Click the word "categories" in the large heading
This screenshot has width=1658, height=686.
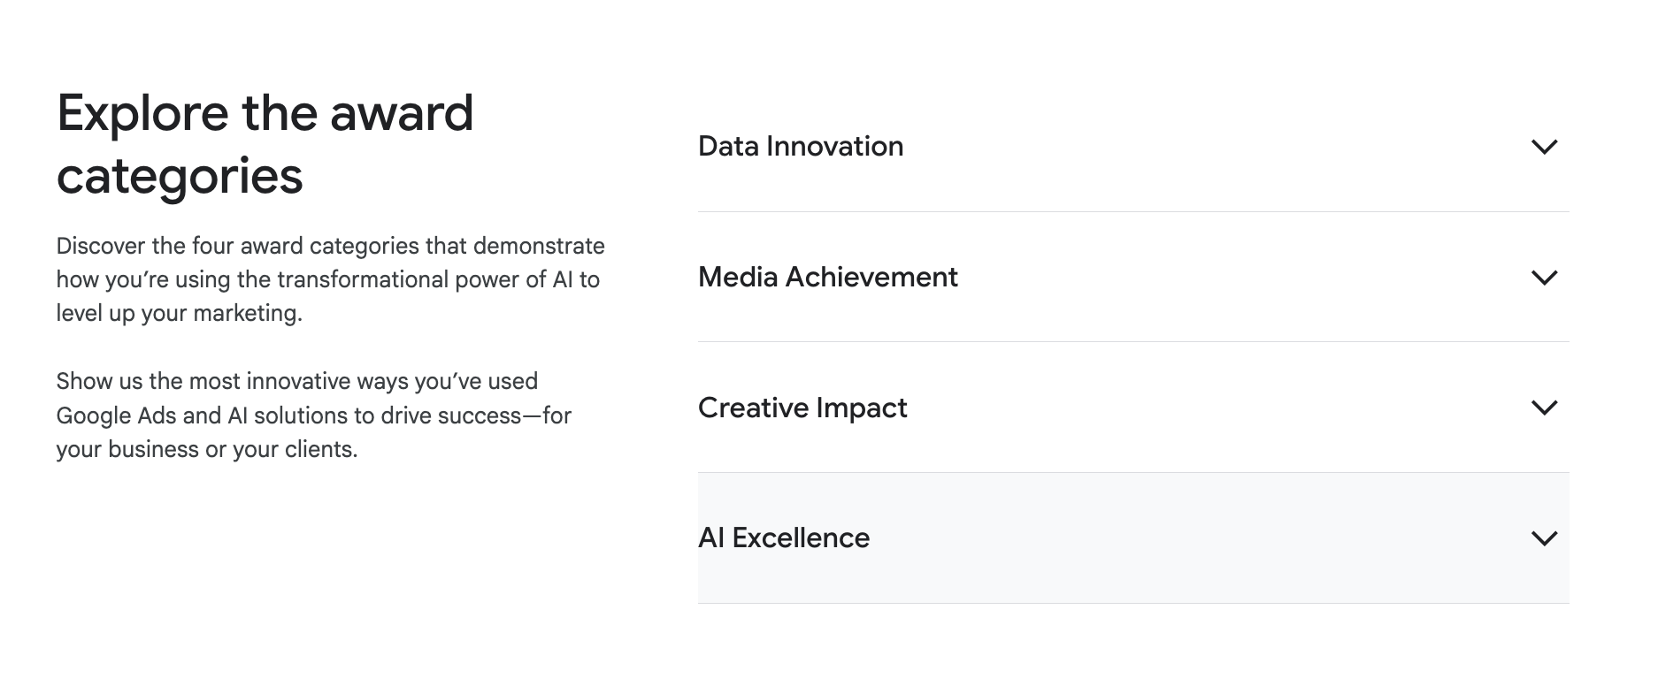(x=180, y=176)
